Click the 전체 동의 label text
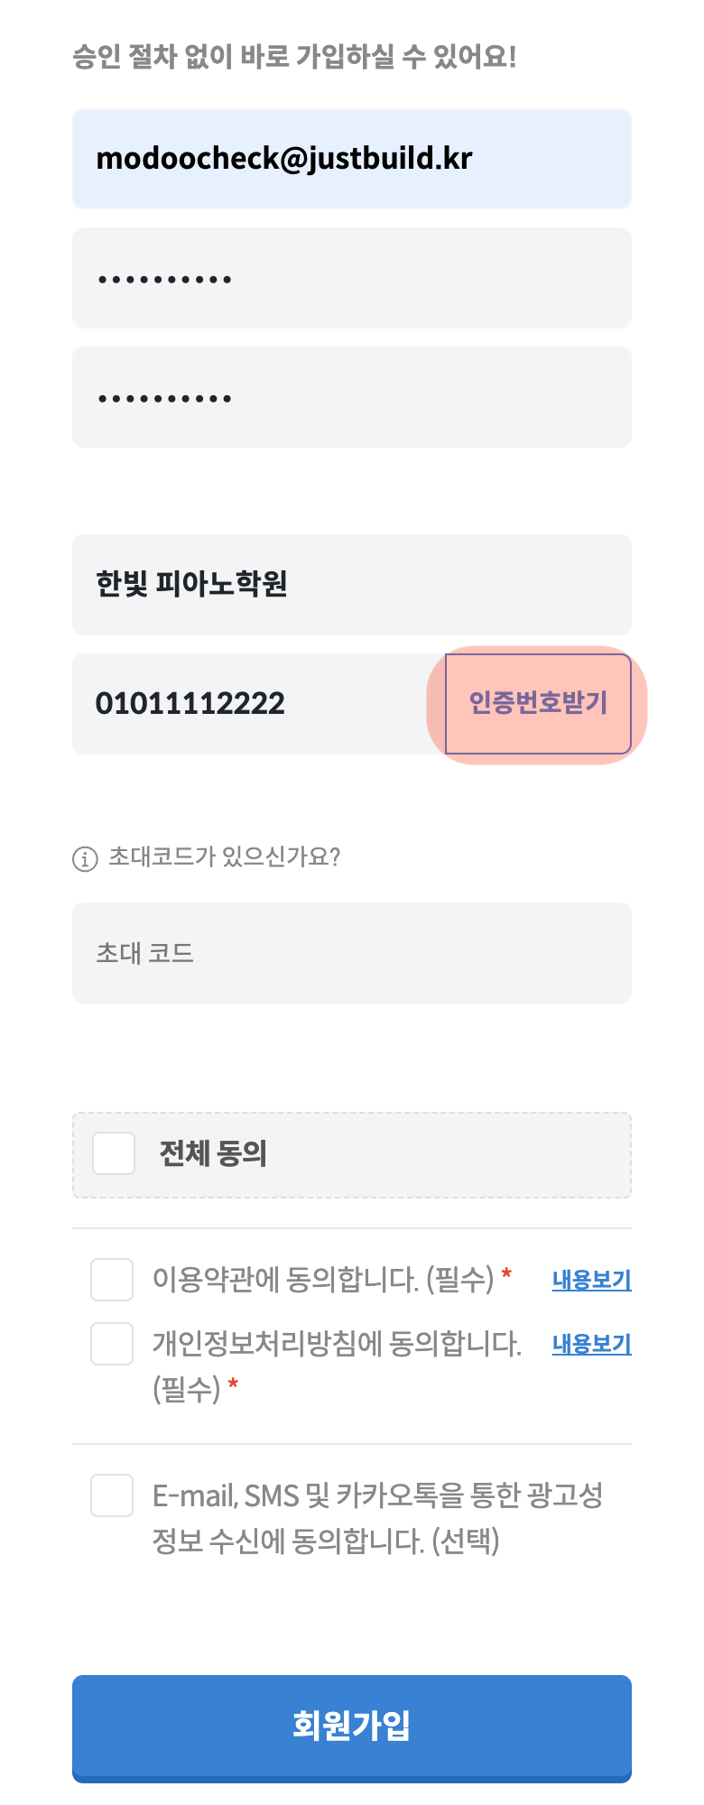The height and width of the screenshot is (1805, 704). click(x=213, y=1153)
